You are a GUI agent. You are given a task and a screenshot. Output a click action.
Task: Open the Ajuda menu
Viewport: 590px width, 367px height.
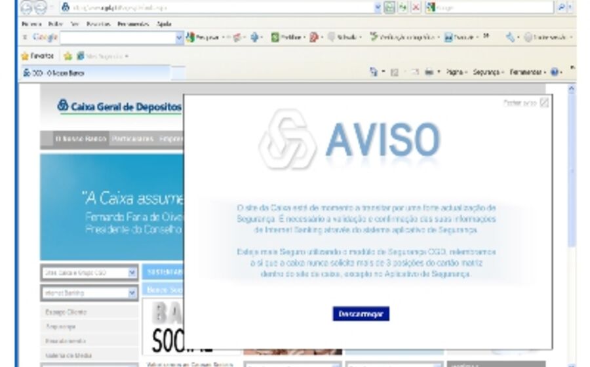164,24
